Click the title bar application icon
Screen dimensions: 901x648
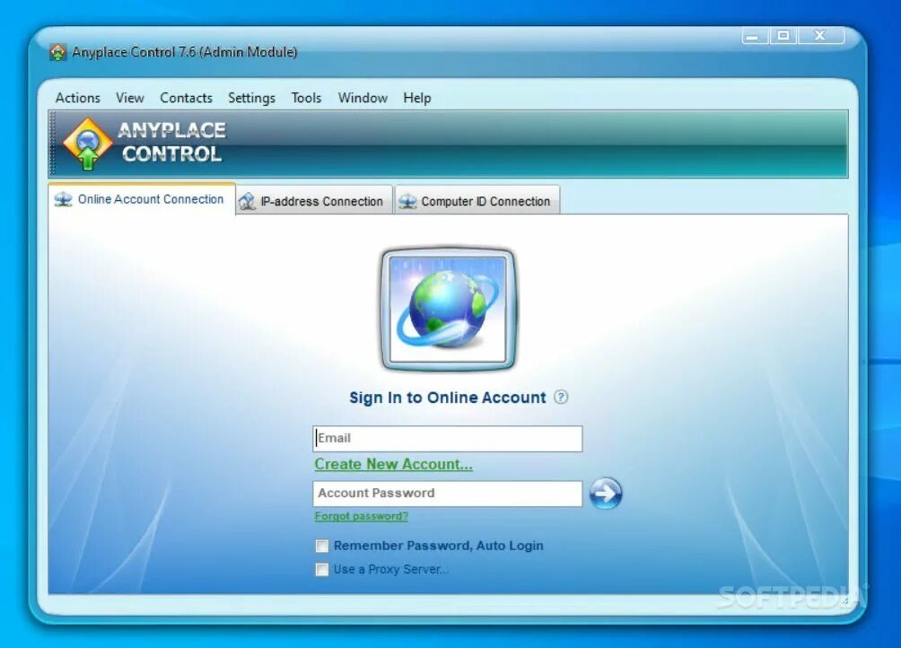(x=57, y=52)
